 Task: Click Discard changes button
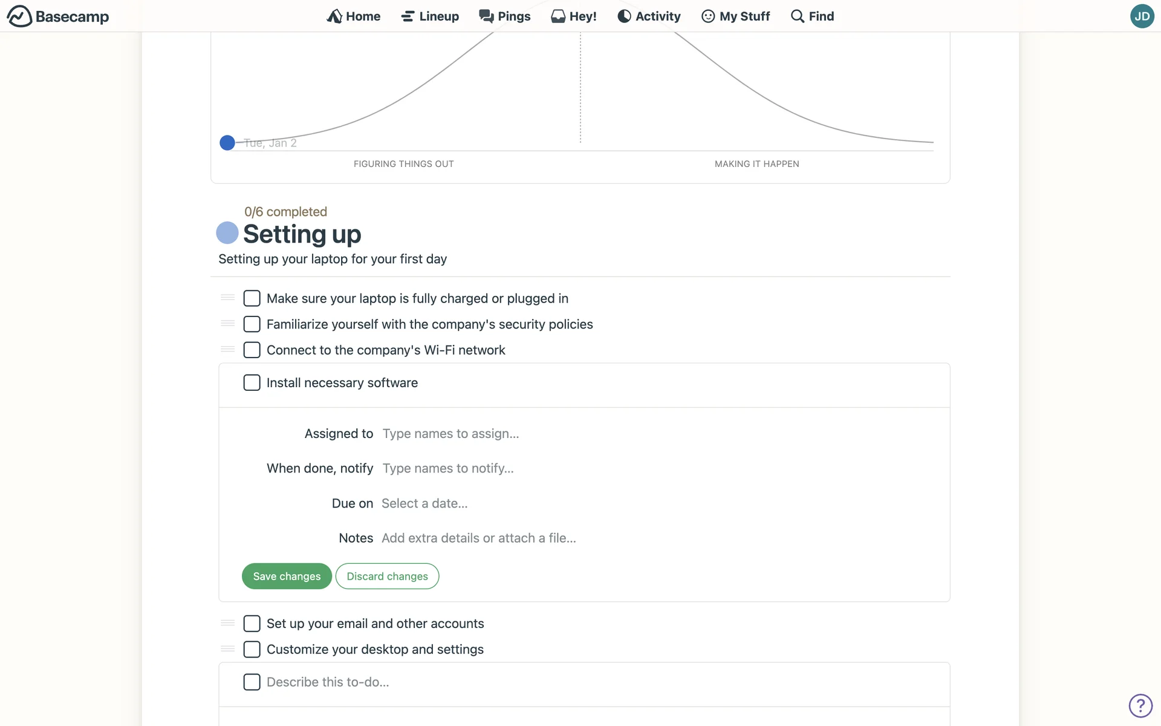pyautogui.click(x=387, y=577)
